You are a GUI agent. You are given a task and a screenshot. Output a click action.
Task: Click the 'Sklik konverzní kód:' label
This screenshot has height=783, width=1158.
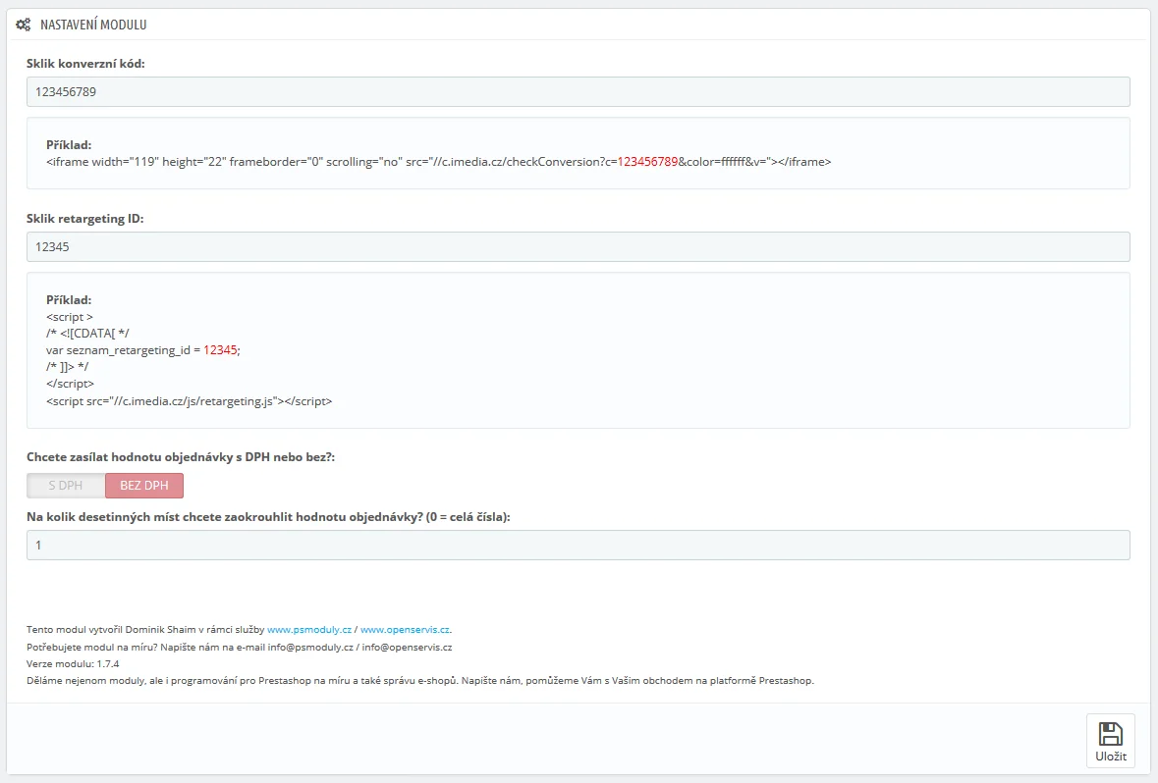point(85,64)
